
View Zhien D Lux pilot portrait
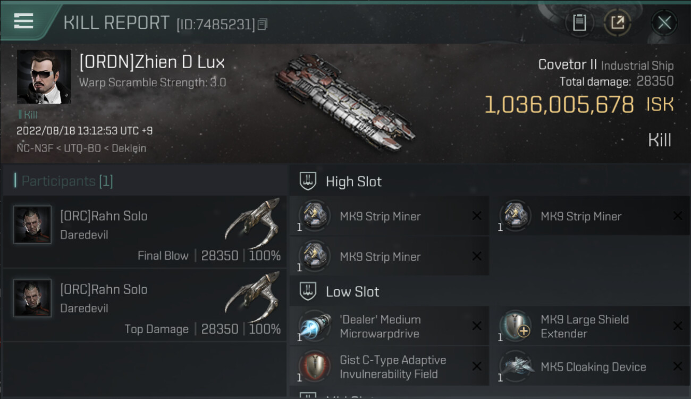pos(44,77)
